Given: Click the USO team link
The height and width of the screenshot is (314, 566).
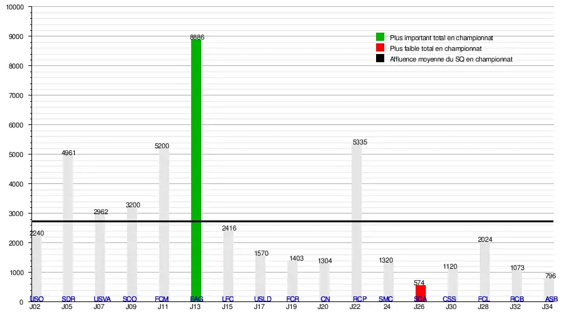Looking at the screenshot, I should [36, 299].
